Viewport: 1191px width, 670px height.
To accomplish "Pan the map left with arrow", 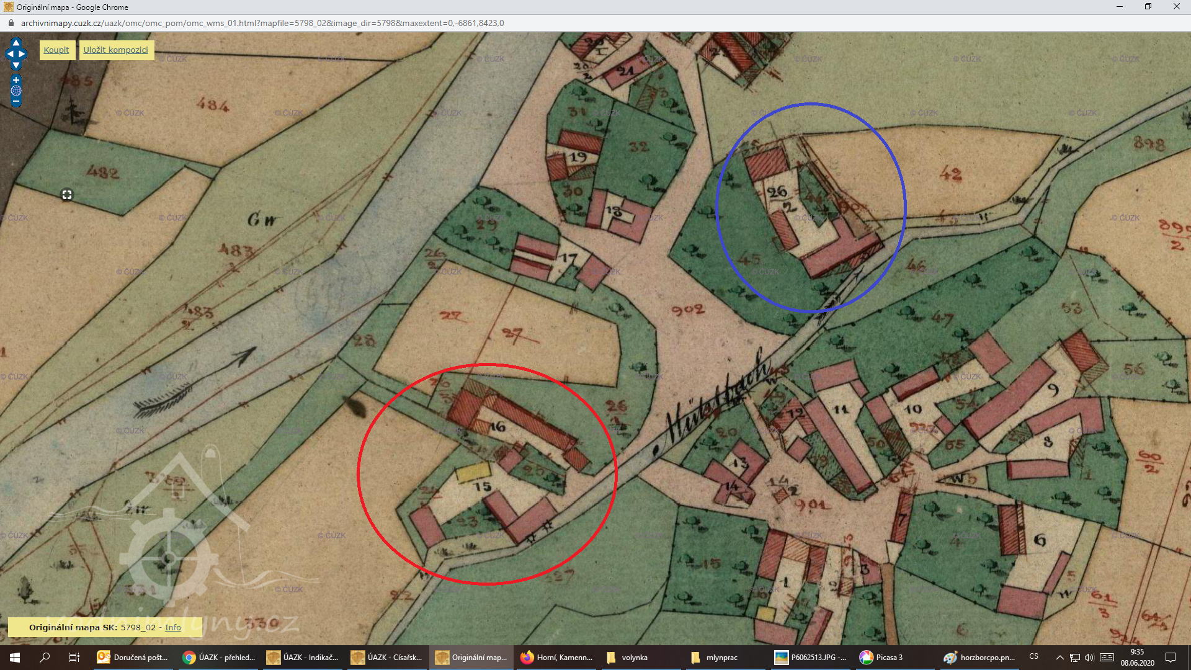I will coord(9,54).
